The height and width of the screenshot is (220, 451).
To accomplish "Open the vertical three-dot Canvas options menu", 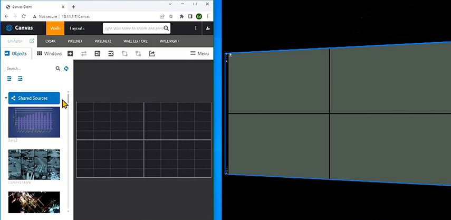I will pos(196,28).
